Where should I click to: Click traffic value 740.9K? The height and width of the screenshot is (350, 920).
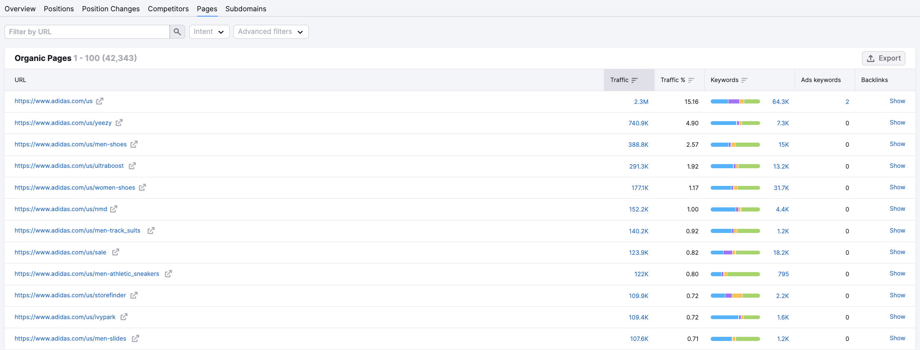point(638,123)
